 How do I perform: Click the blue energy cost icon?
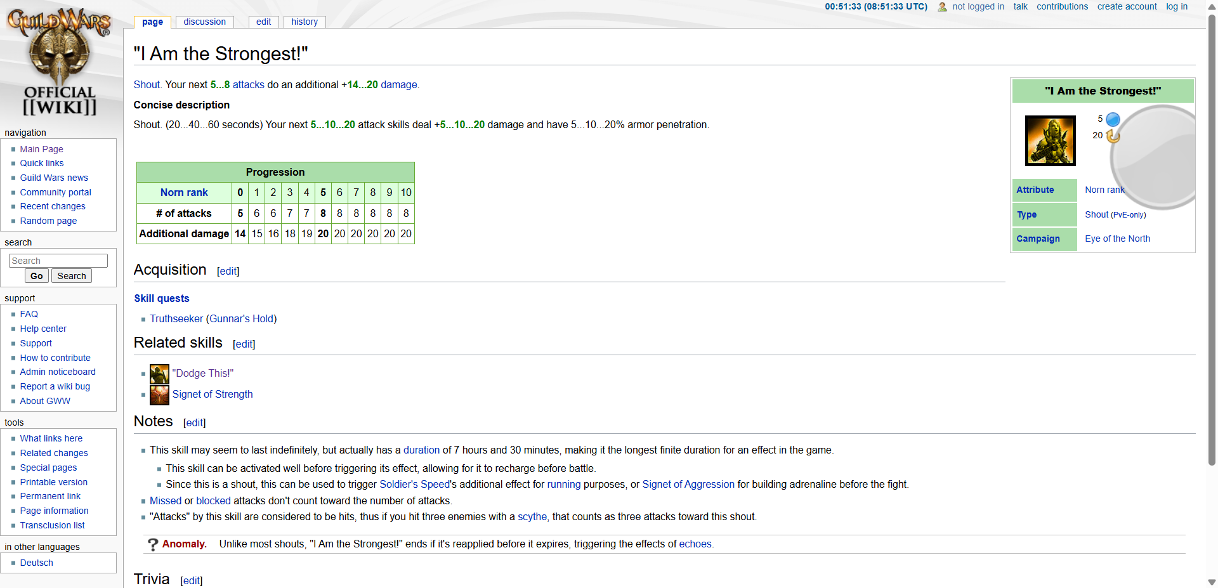click(x=1113, y=119)
